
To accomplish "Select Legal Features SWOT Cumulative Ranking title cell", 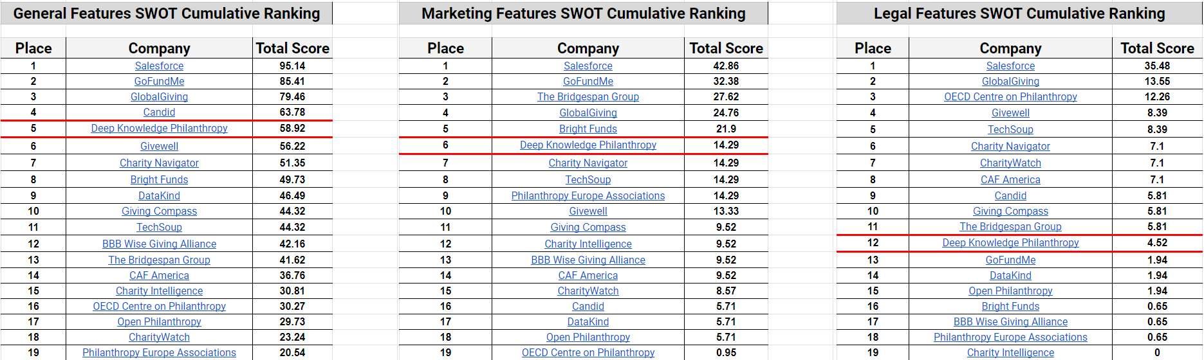I will point(1019,14).
